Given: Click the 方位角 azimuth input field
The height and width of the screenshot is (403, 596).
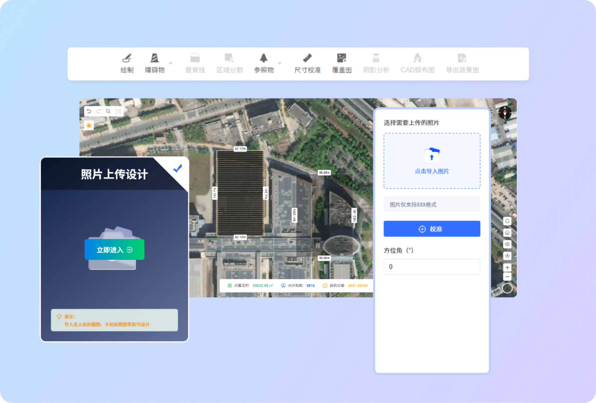Looking at the screenshot, I should click(x=431, y=267).
